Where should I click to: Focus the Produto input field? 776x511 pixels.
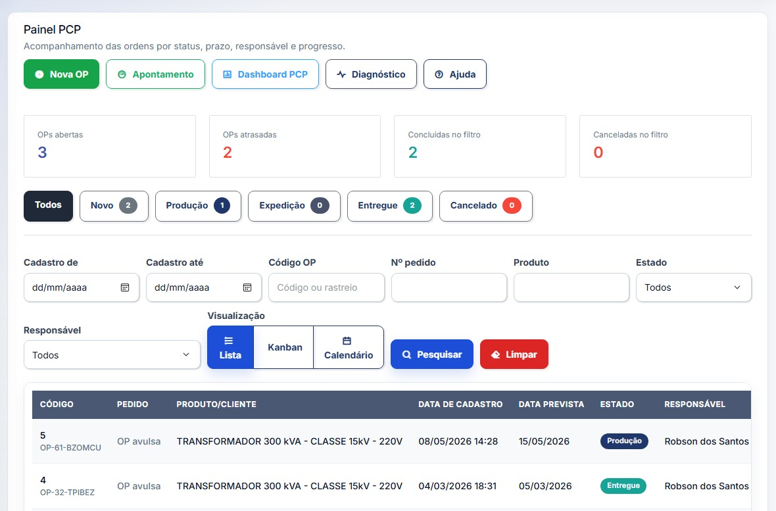[x=571, y=287]
